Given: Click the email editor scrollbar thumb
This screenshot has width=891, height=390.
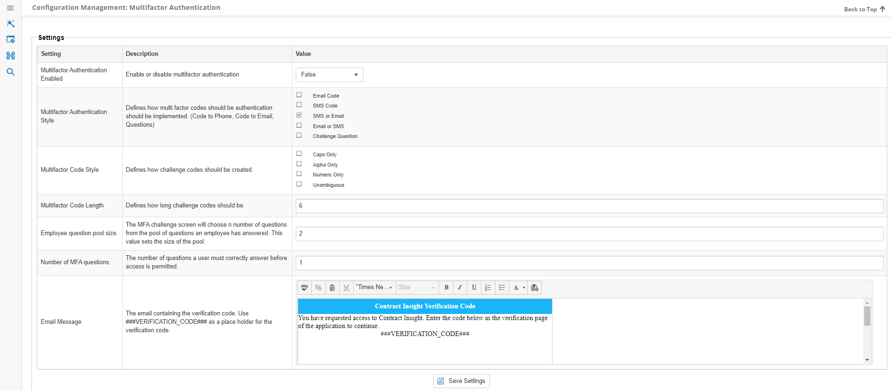Looking at the screenshot, I should 867,316.
